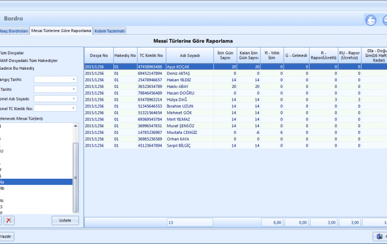Click the İzin Gün Sayısı column header
This screenshot has height=244, width=387.
pyautogui.click(x=225, y=55)
